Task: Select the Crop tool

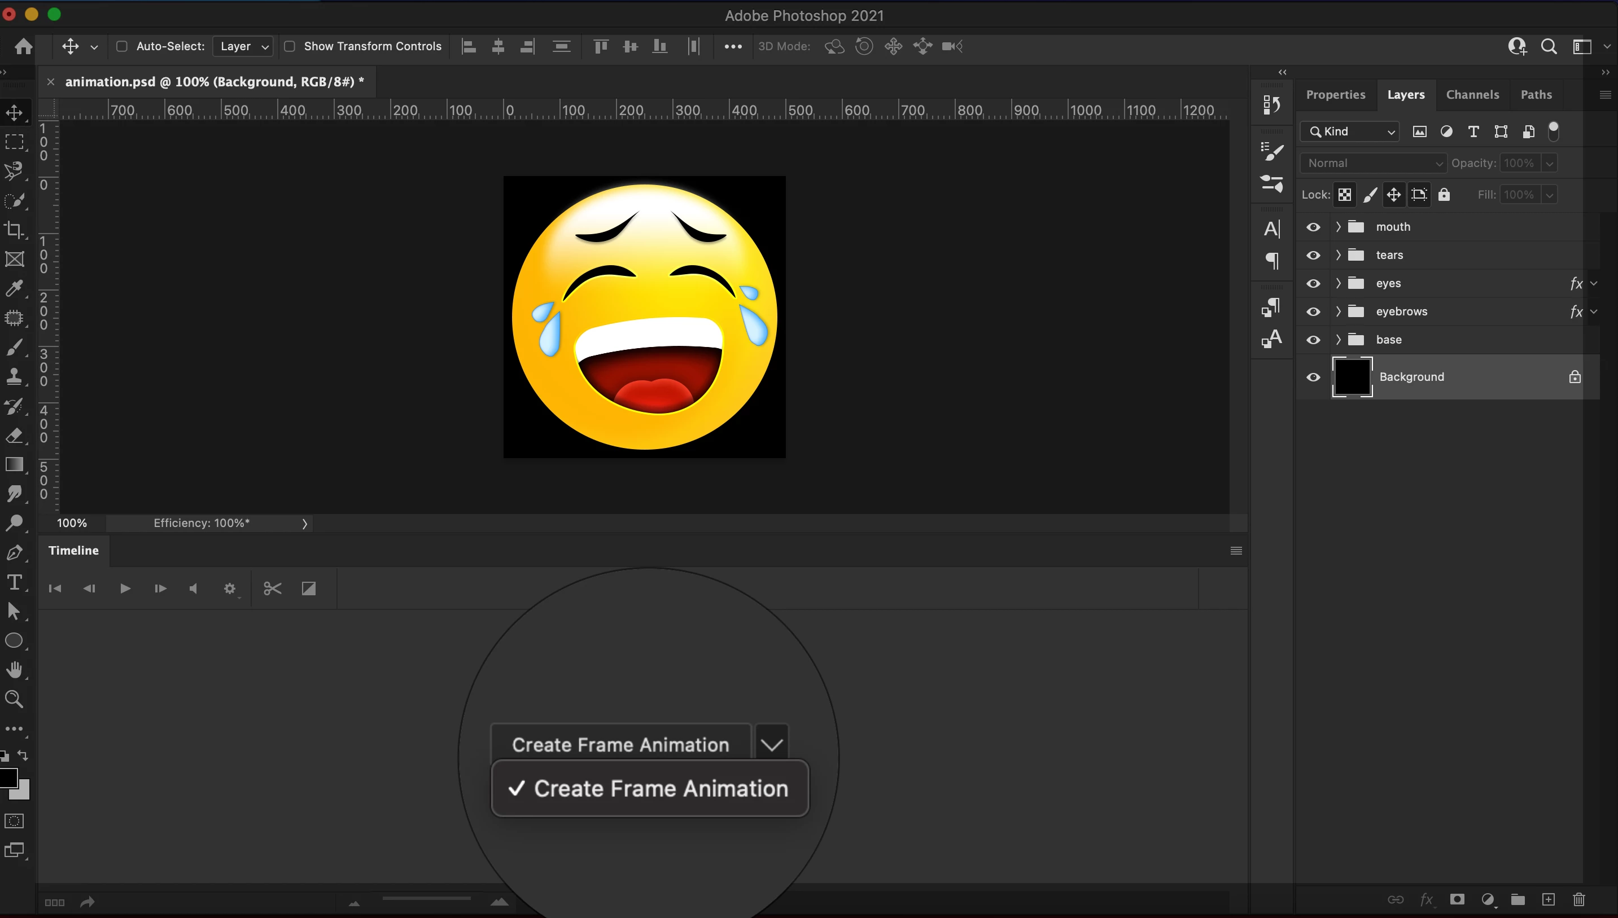Action: [x=15, y=230]
